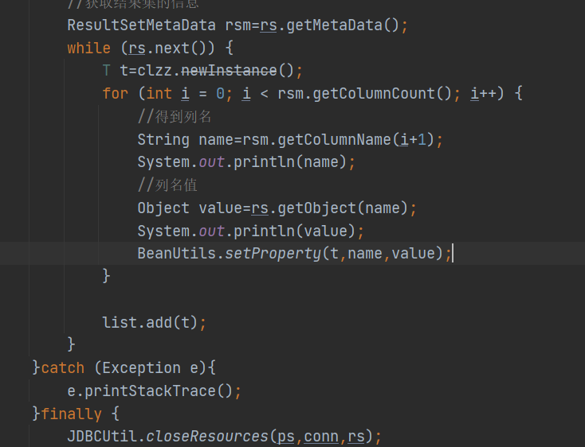Click closeResources method call

click(207, 437)
